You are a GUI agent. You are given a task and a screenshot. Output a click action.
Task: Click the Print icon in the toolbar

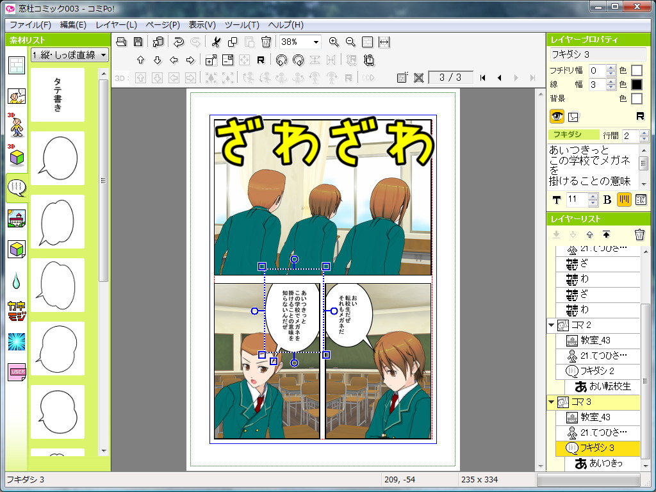click(121, 42)
